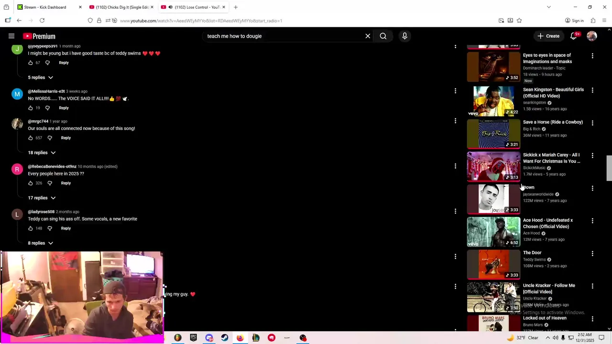
Task: Like the @MelissaHarris-e3t comment
Action: coord(31,108)
